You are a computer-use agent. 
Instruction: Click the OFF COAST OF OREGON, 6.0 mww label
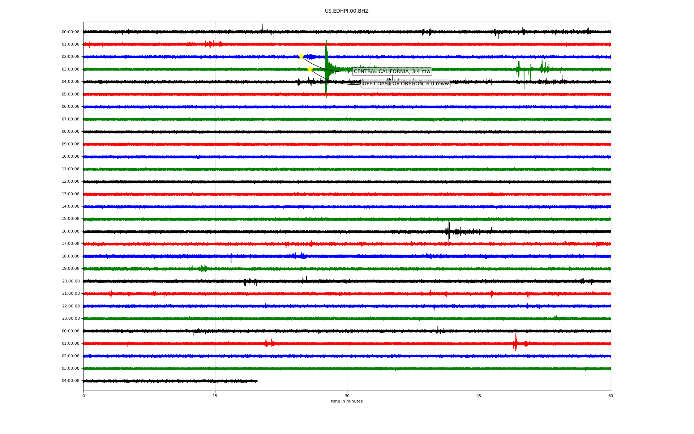pos(405,84)
